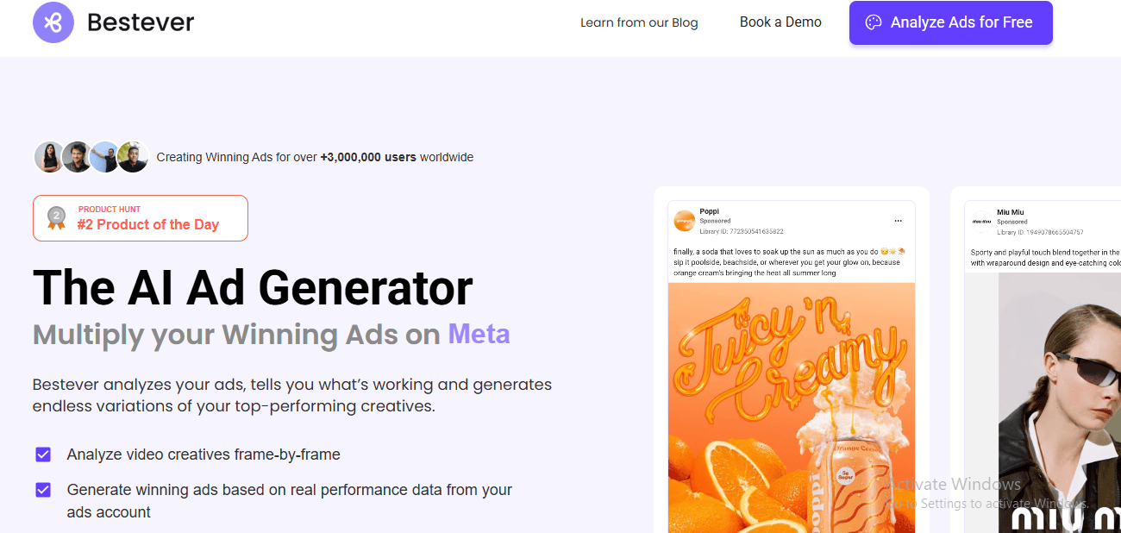The width and height of the screenshot is (1121, 533).
Task: Click the first user avatar with long hair
Action: pos(48,157)
